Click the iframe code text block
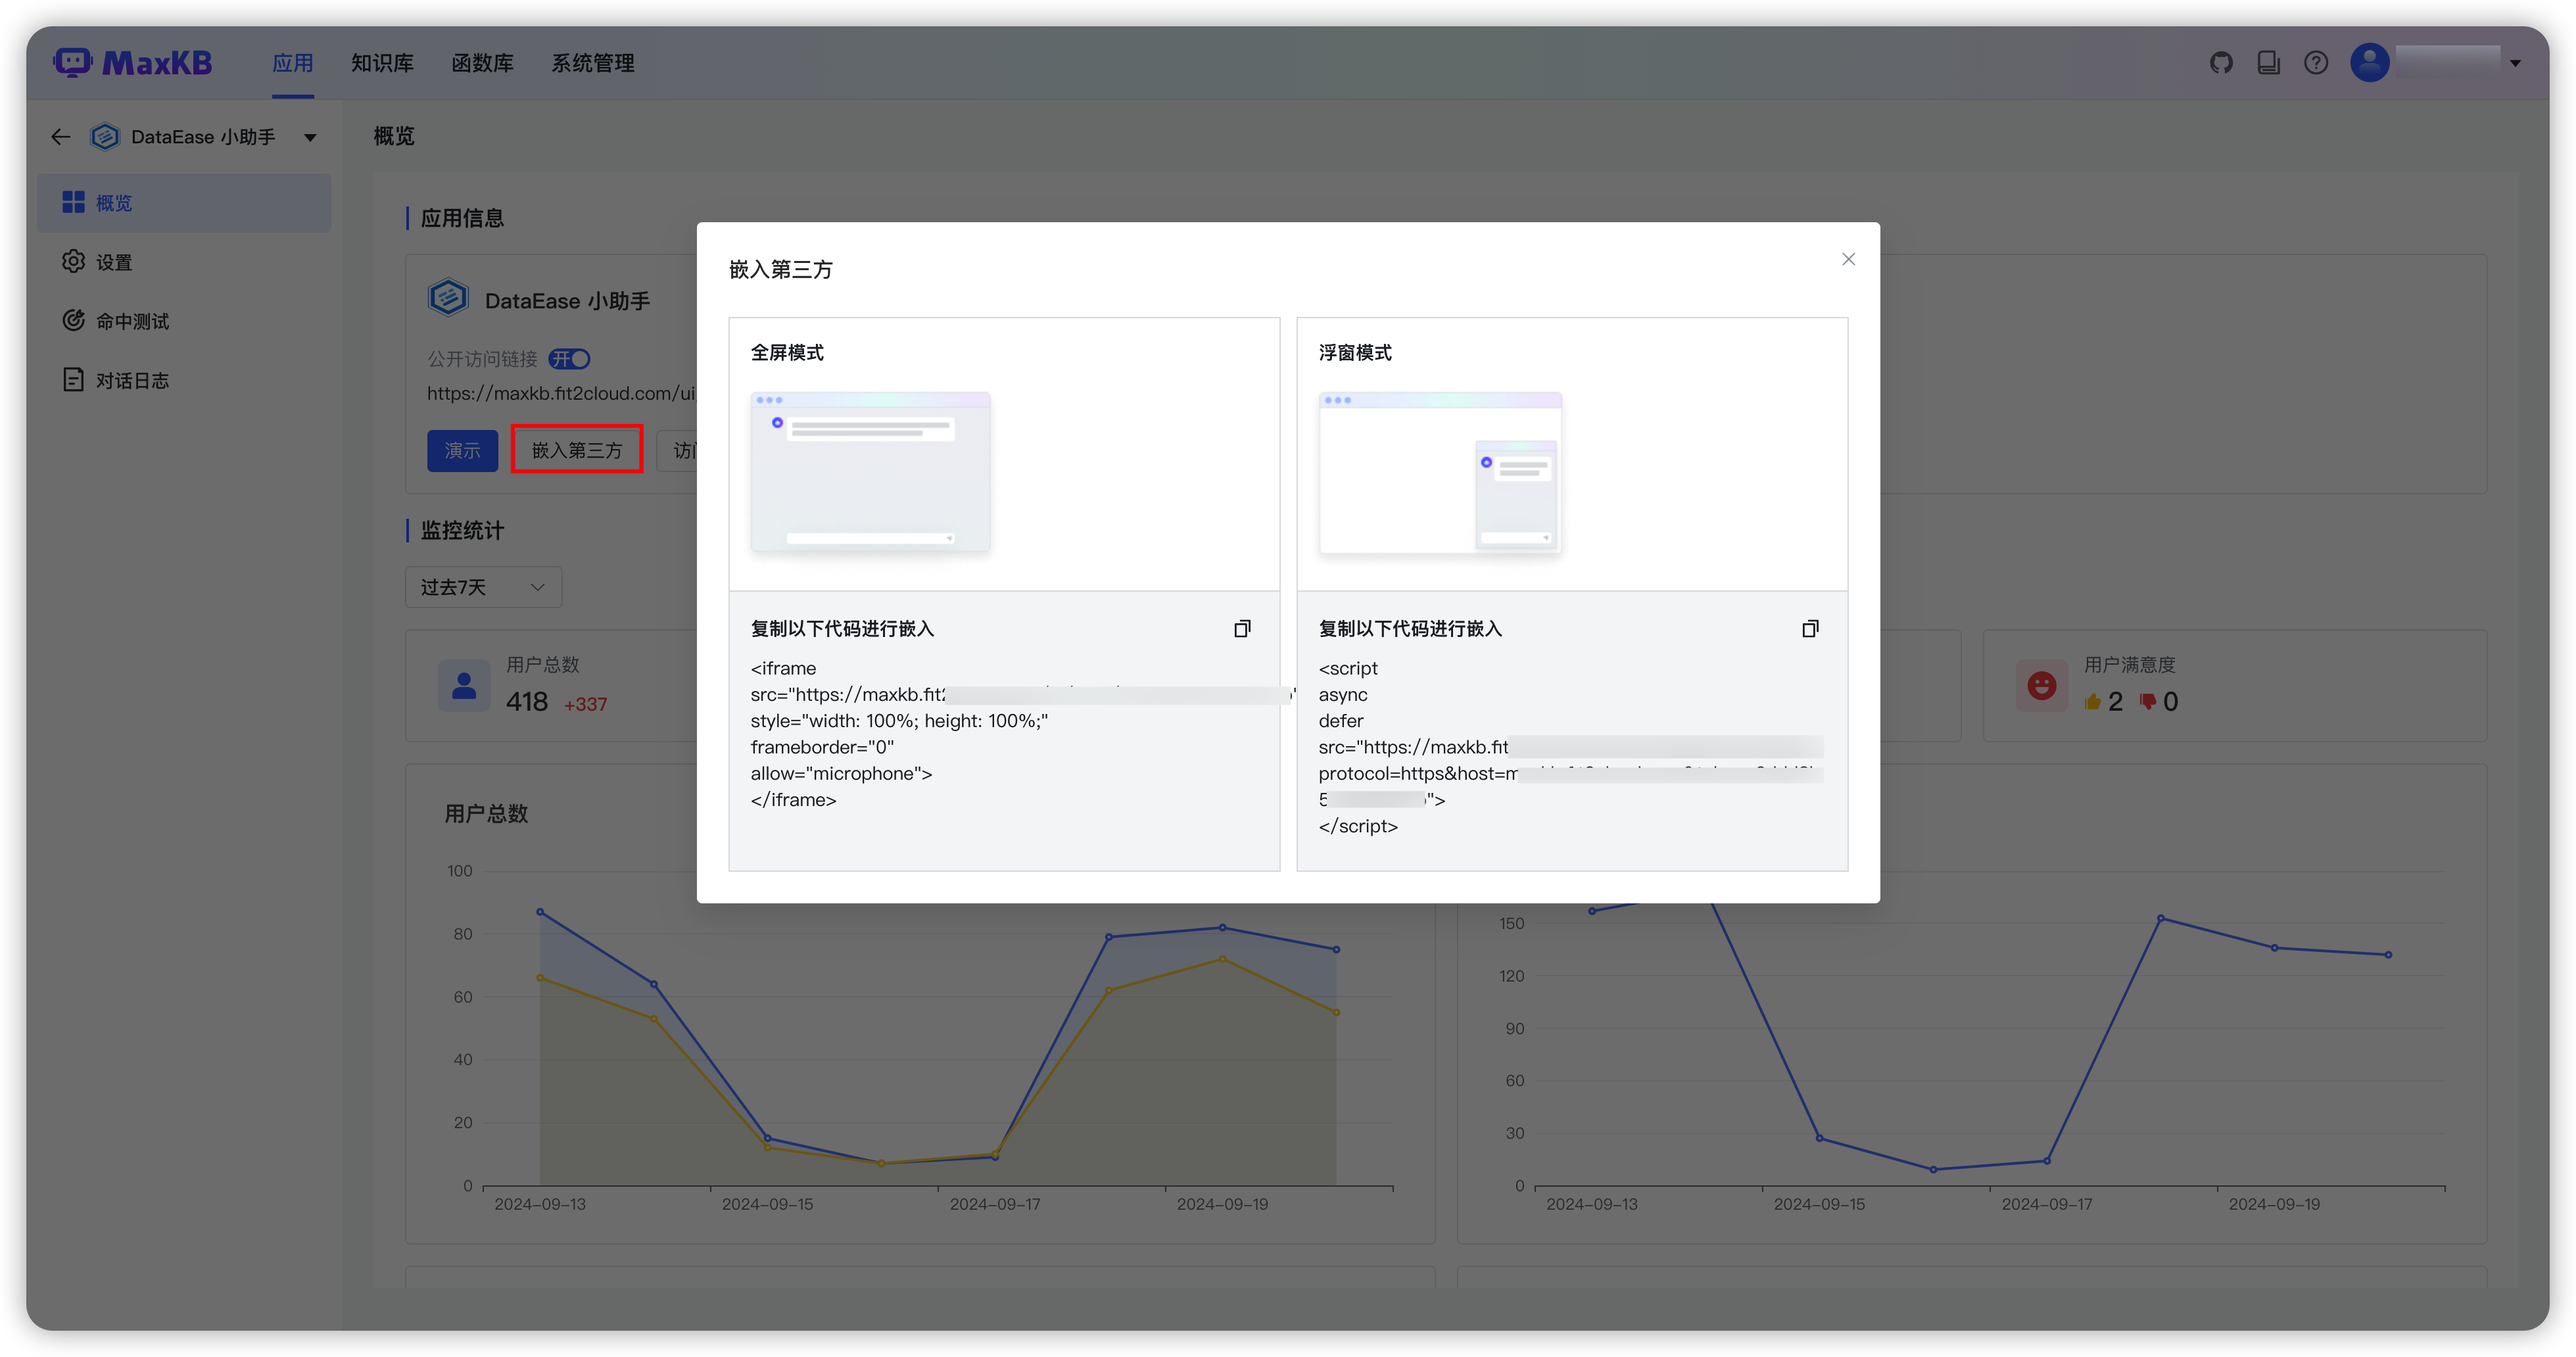This screenshot has height=1357, width=2576. coord(1003,734)
